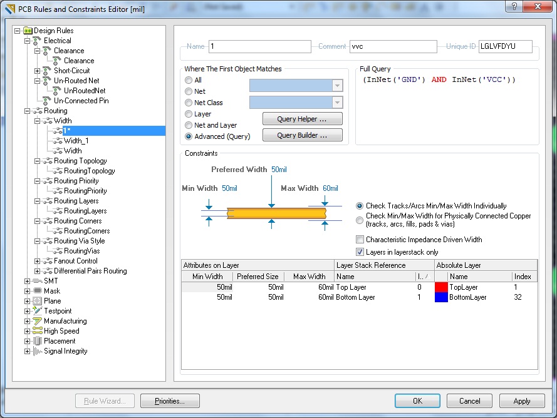Click the Un-Connected Pin rule icon

click(x=47, y=101)
